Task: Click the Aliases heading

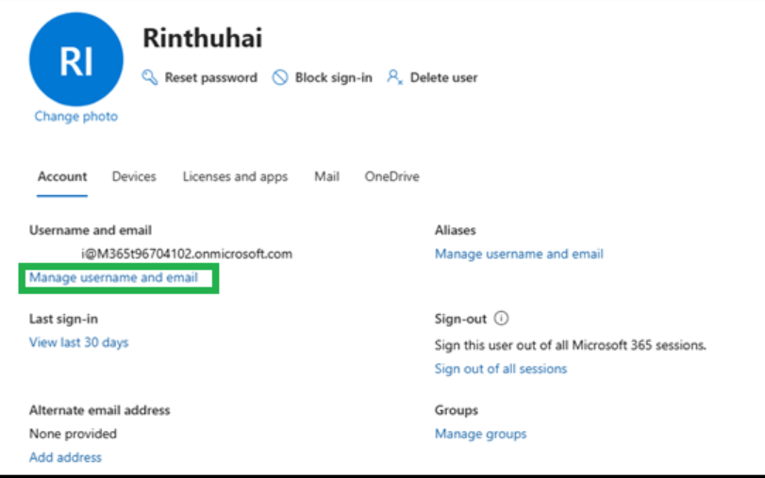Action: click(456, 230)
